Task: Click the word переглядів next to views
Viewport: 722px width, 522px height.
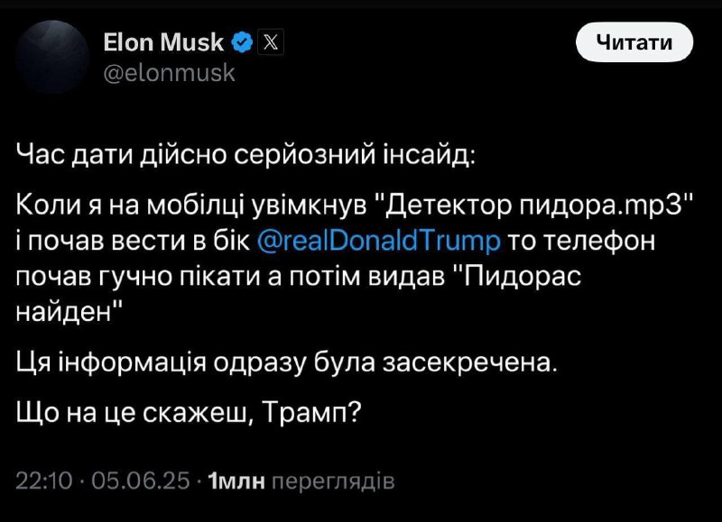Action: click(x=333, y=481)
